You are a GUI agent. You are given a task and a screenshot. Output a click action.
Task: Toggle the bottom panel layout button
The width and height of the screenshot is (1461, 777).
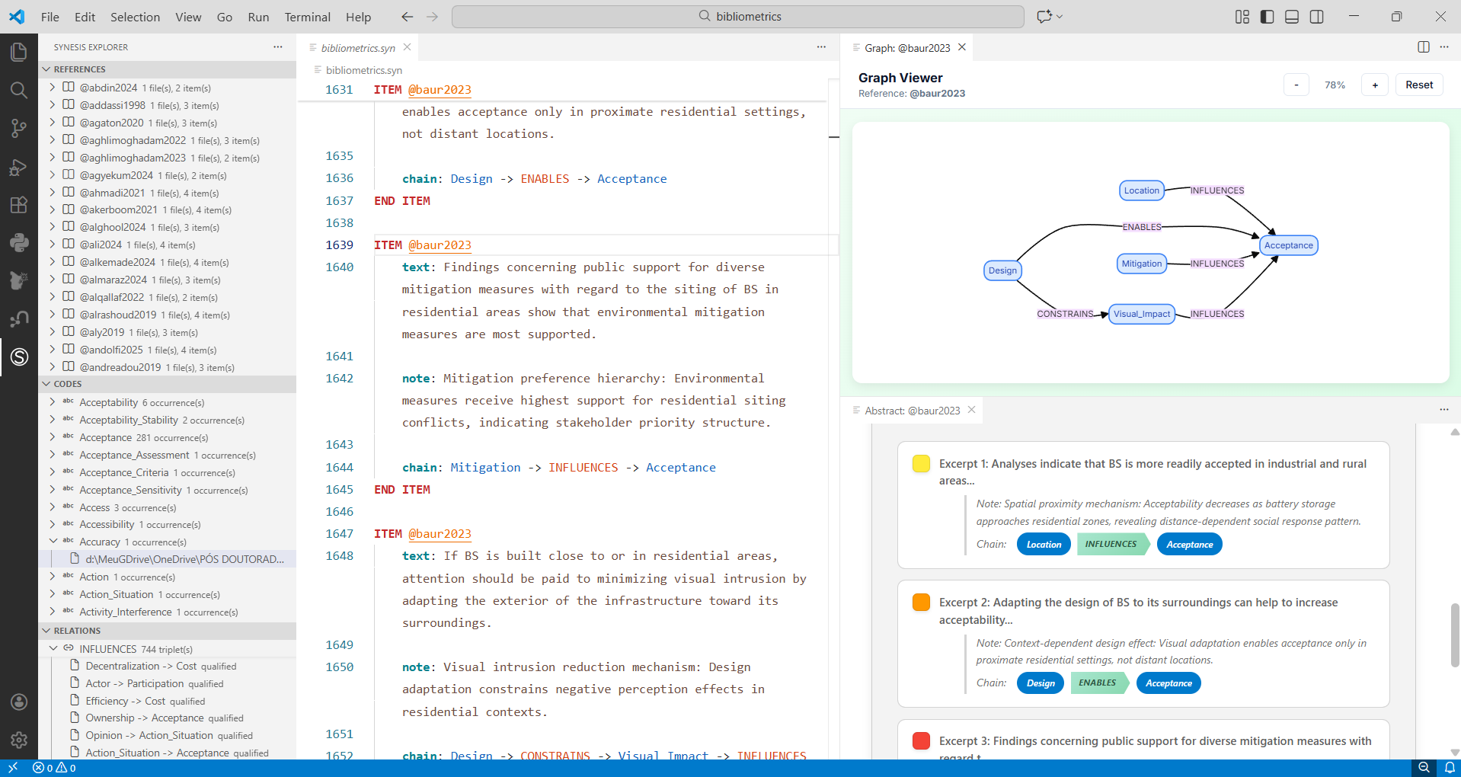(1292, 17)
